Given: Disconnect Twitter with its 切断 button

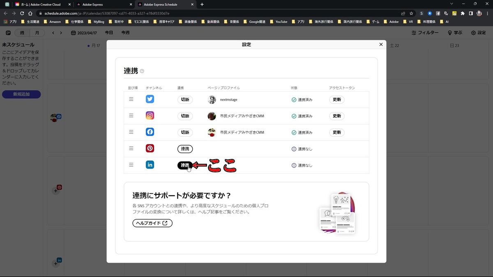Looking at the screenshot, I should 185,100.
